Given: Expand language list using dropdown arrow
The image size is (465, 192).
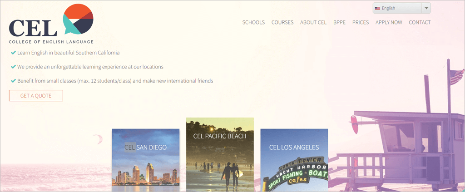Looking at the screenshot, I should (x=425, y=8).
